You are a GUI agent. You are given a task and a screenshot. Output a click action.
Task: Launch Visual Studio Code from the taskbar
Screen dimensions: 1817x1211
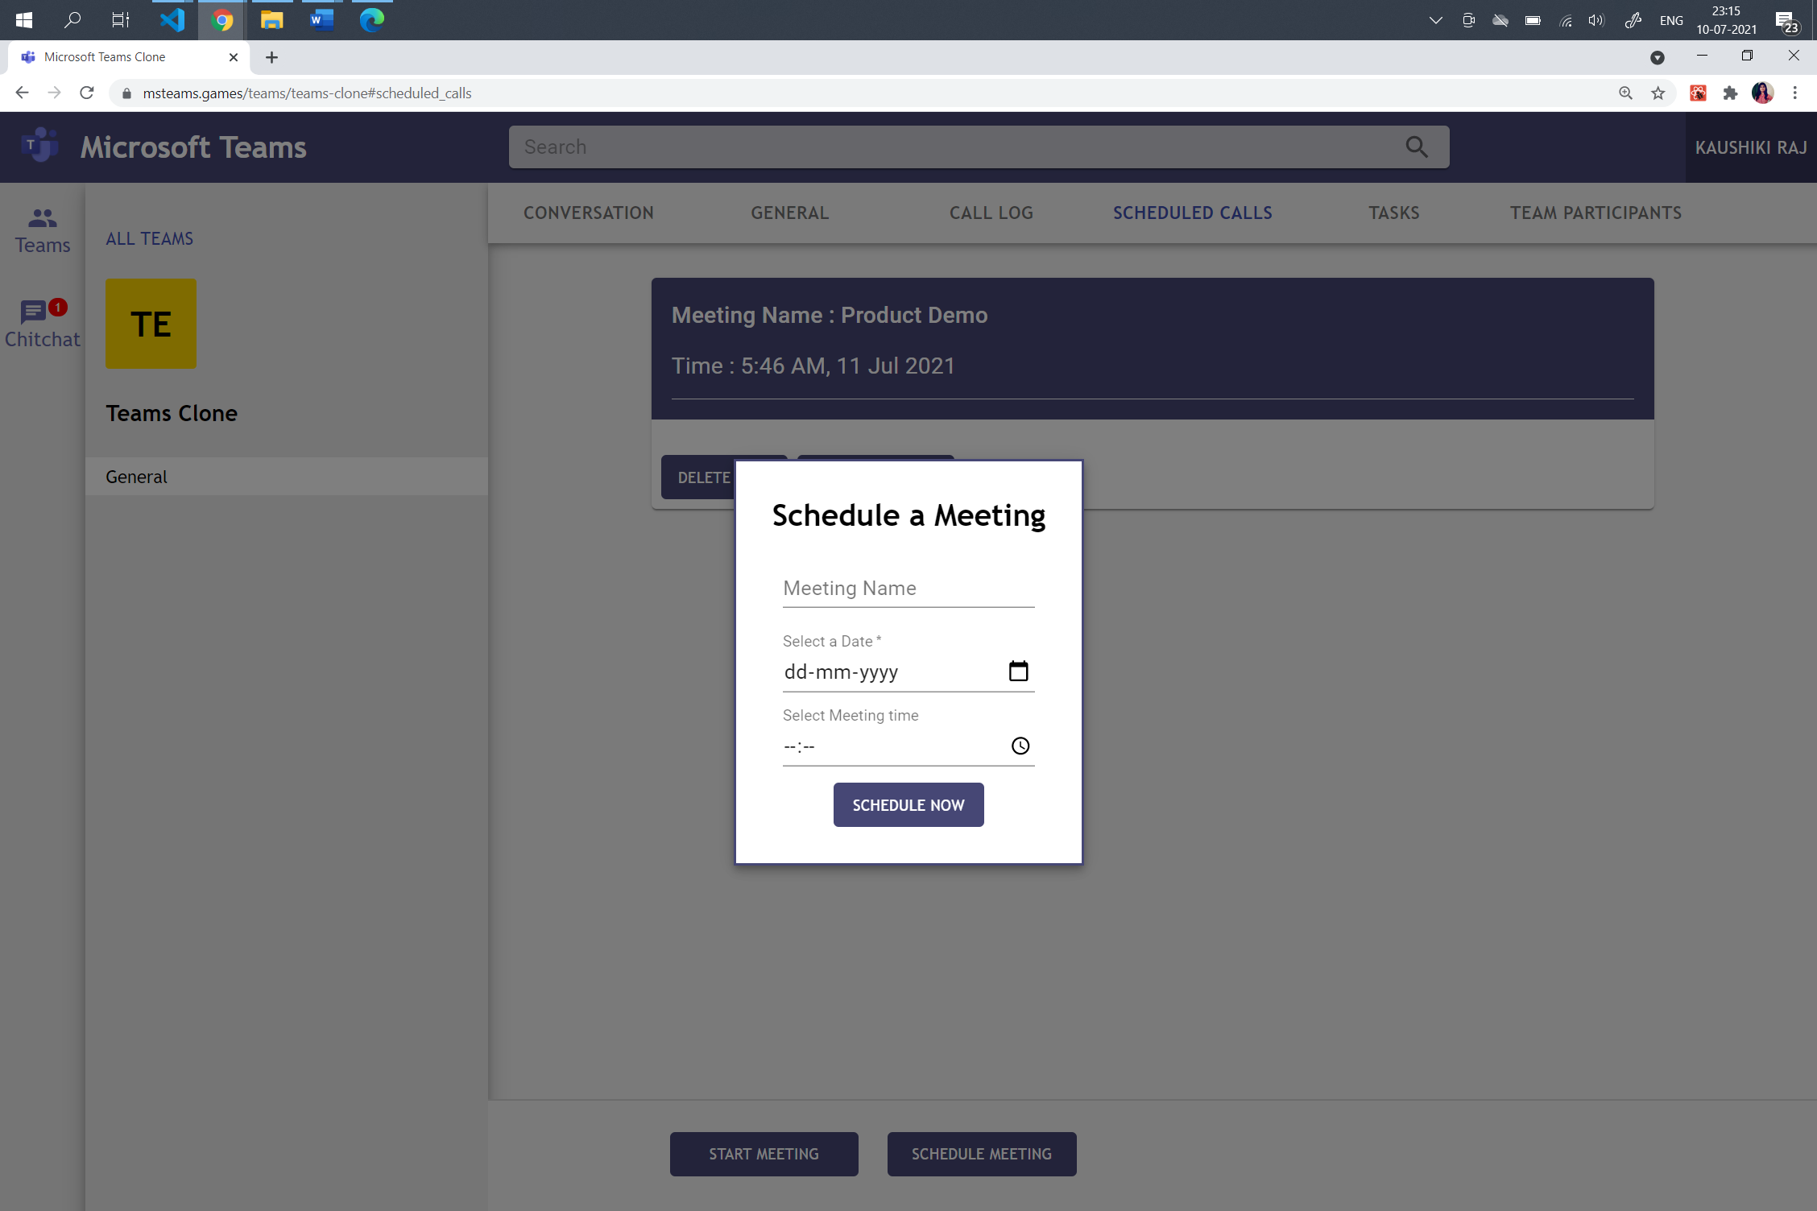pos(171,20)
